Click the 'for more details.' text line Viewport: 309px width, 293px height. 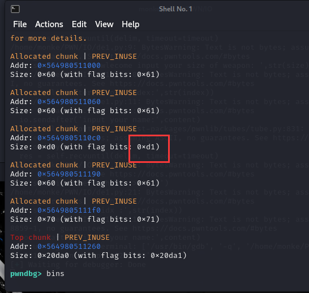coord(49,38)
